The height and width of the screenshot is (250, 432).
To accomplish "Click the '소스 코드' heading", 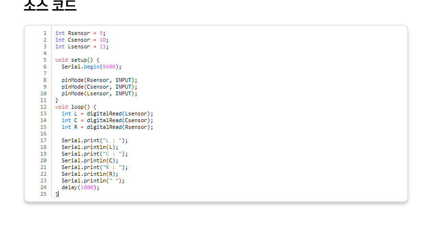I will 50,5.
